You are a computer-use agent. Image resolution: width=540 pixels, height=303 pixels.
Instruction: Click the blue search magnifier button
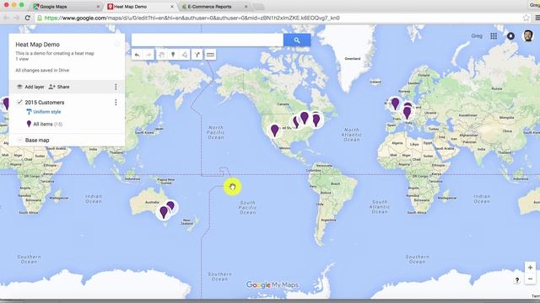pyautogui.click(x=297, y=40)
